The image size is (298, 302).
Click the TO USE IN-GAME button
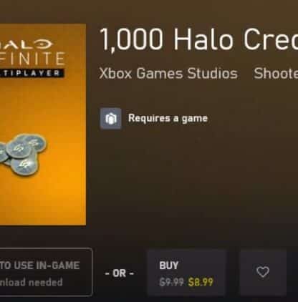pyautogui.click(x=46, y=272)
